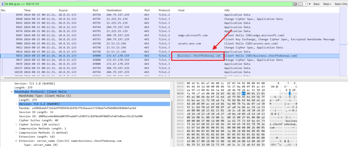Select packet 8987 with edge.microsoft.com host

(x=102, y=35)
